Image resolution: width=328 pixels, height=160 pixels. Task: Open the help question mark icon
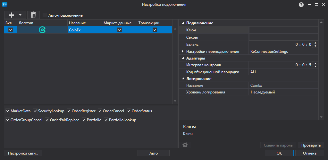click(x=301, y=4)
